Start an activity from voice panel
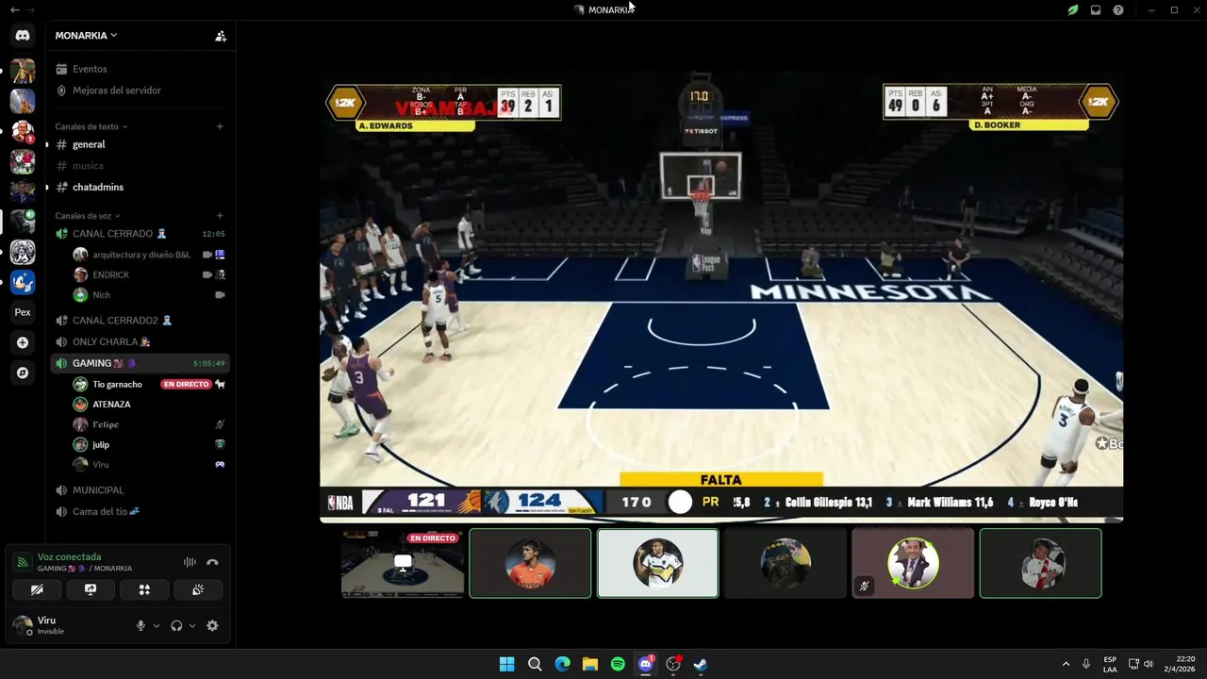 coord(144,589)
